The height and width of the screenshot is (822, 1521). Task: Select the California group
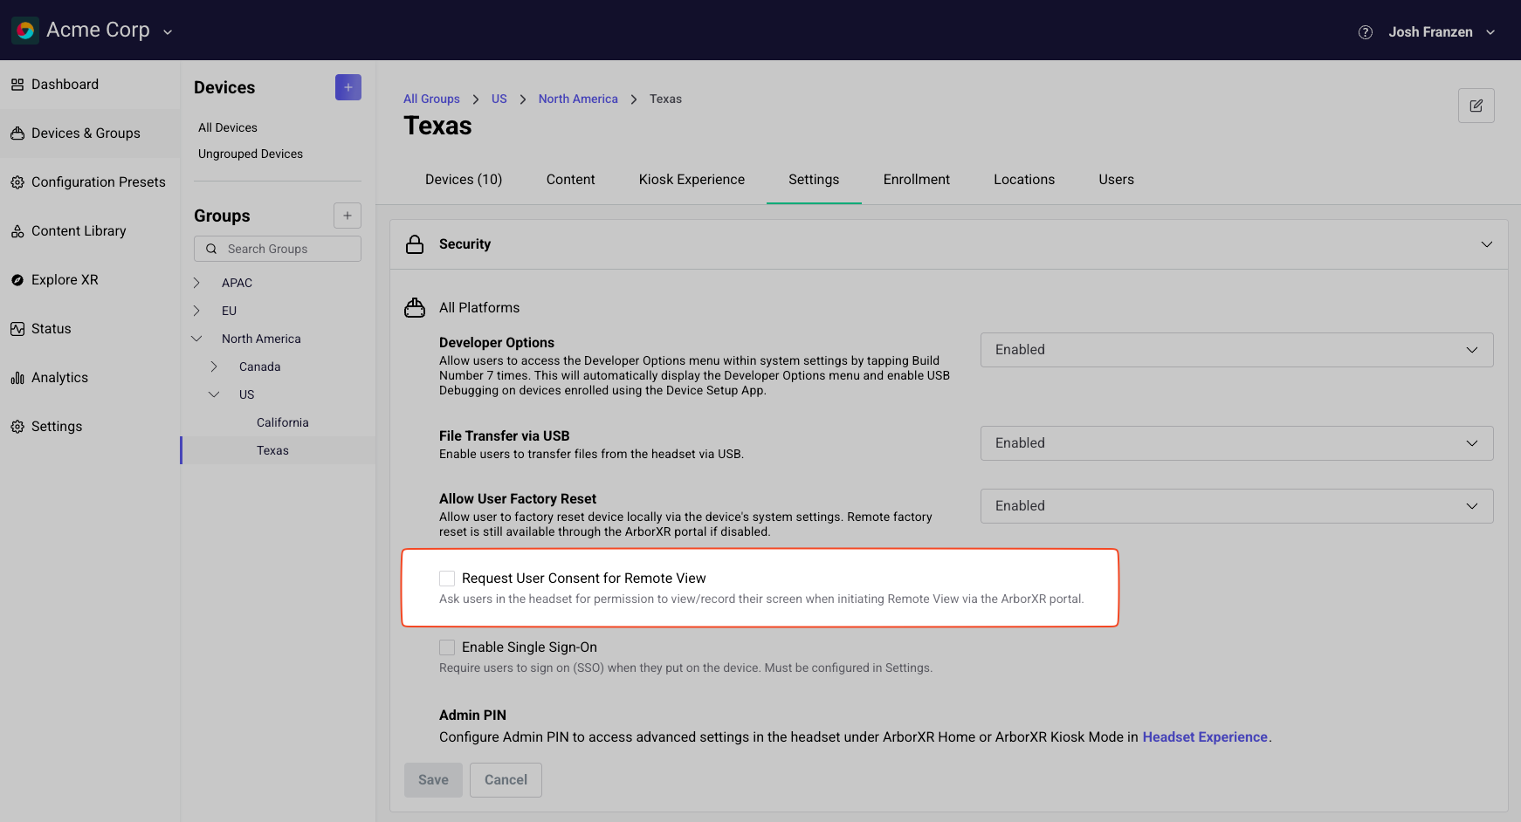pos(283,422)
